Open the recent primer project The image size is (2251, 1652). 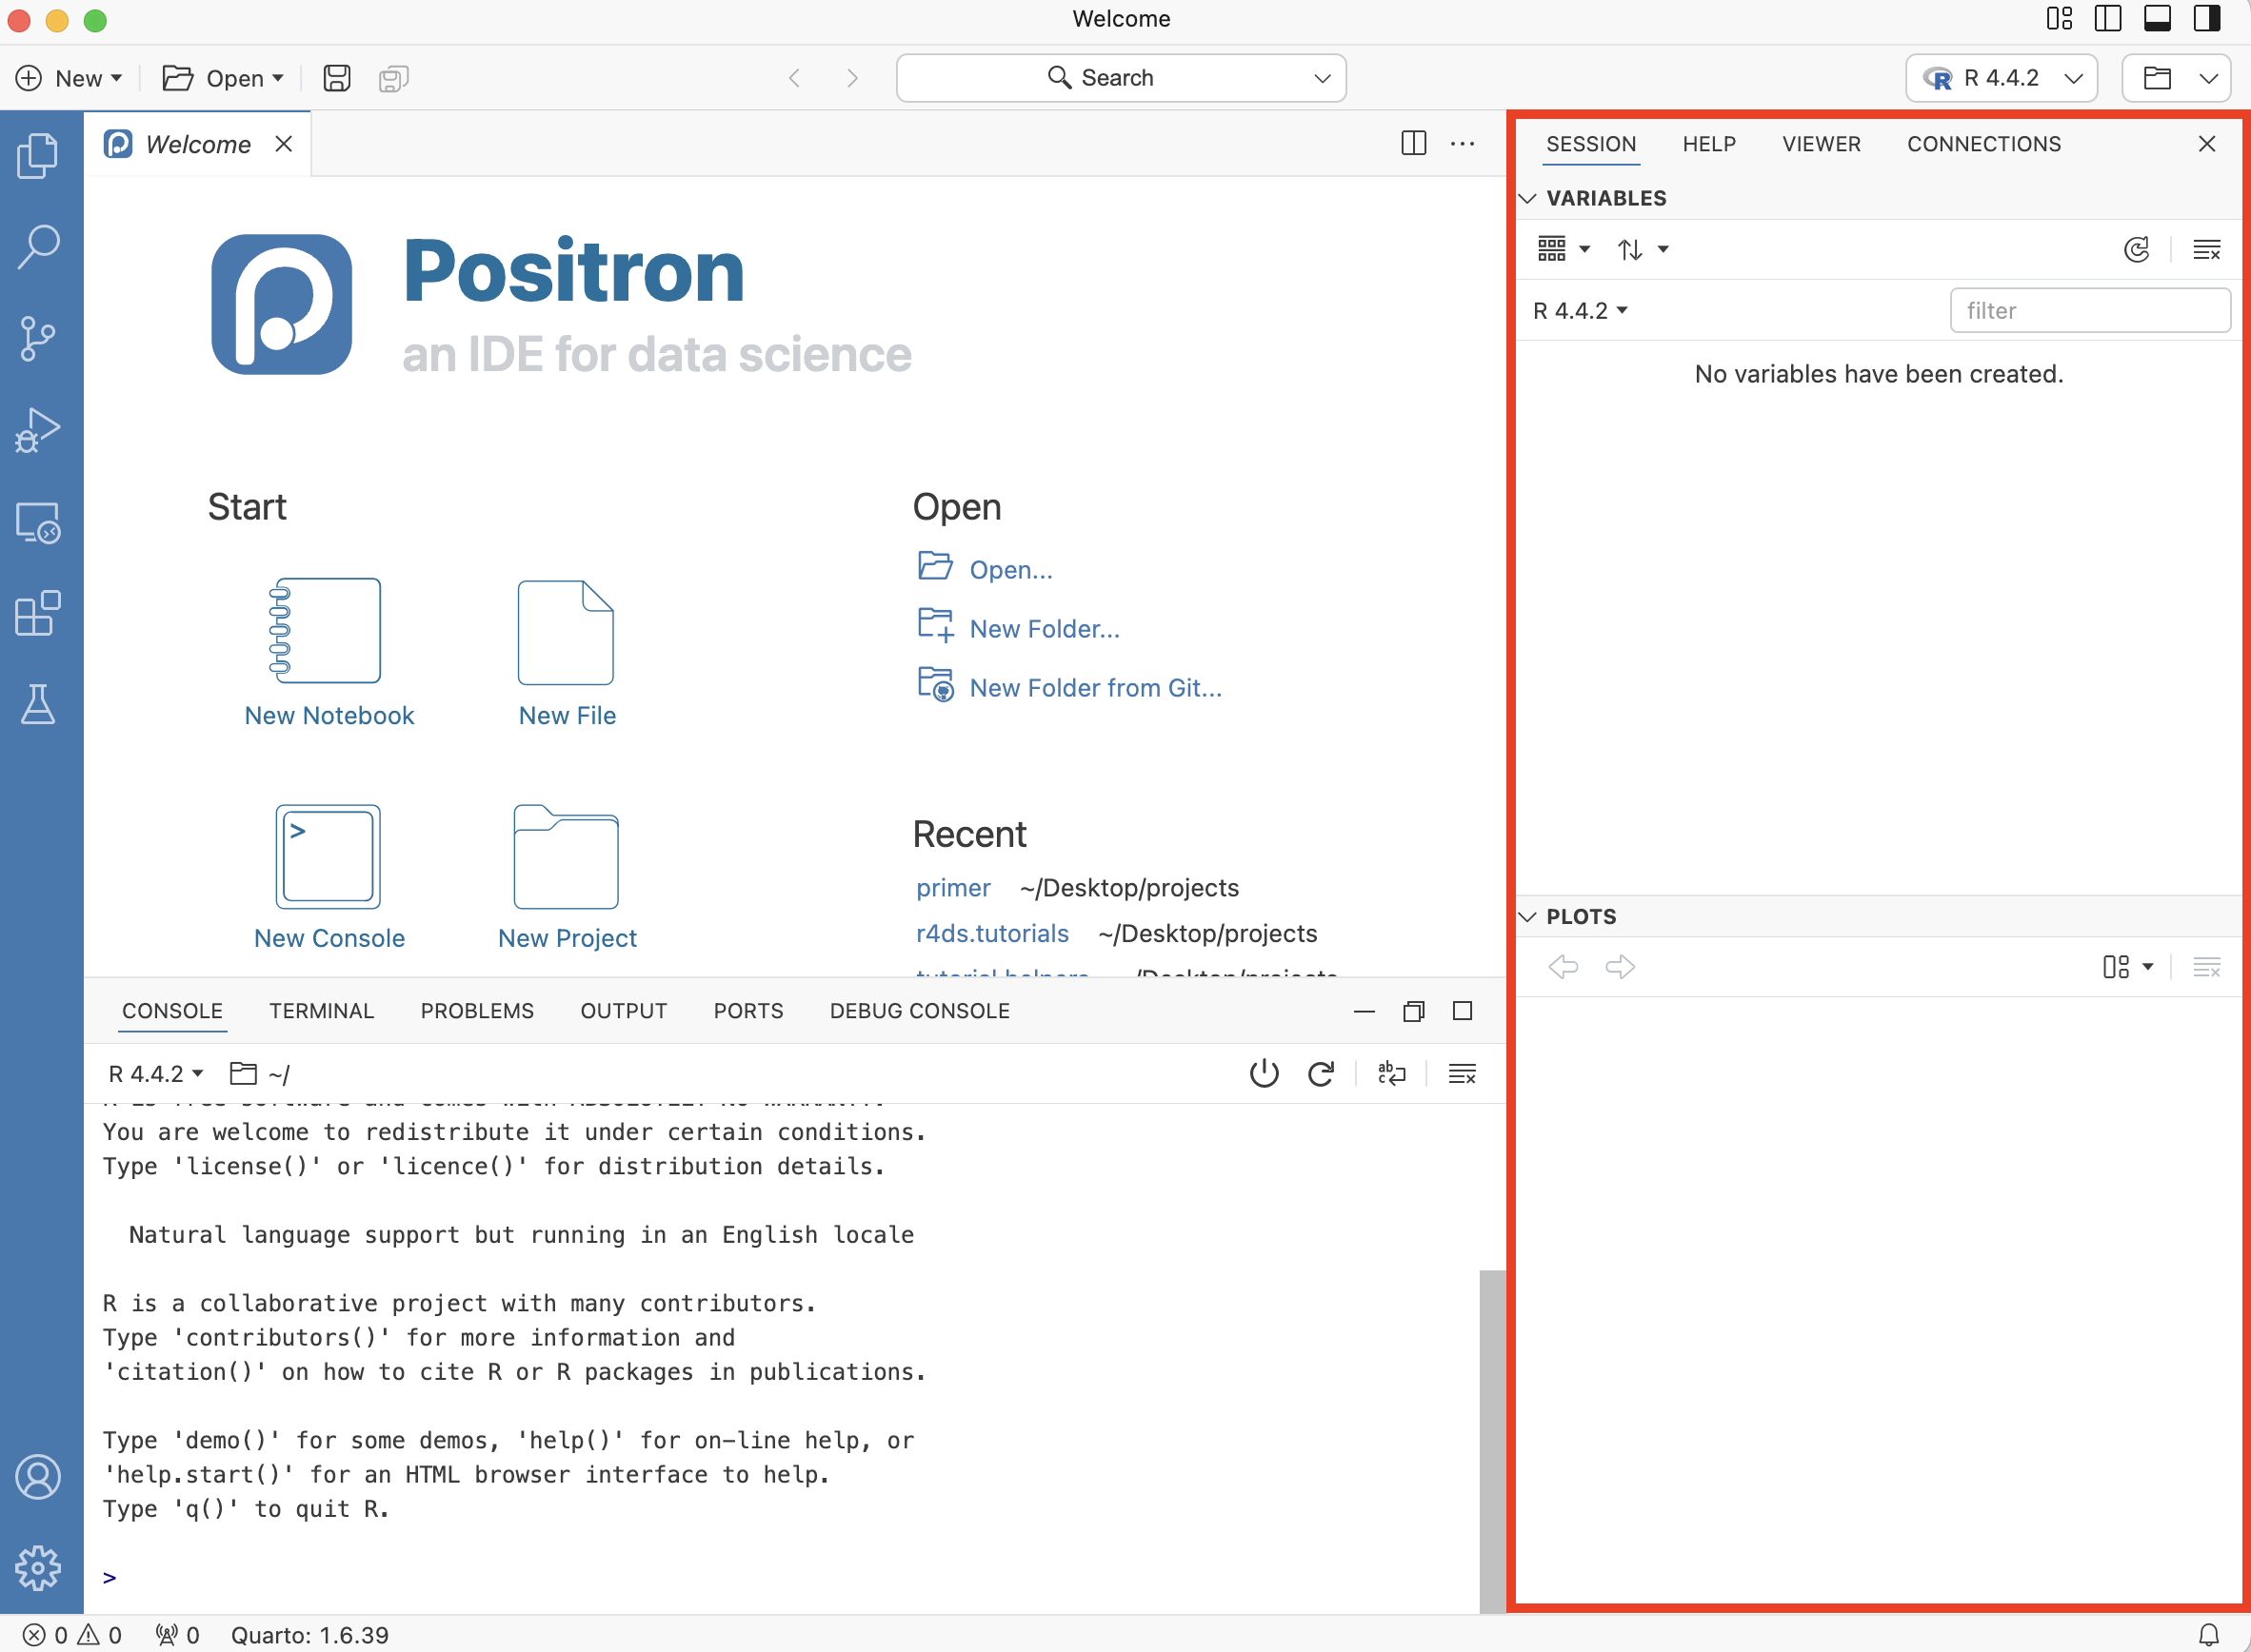[952, 888]
